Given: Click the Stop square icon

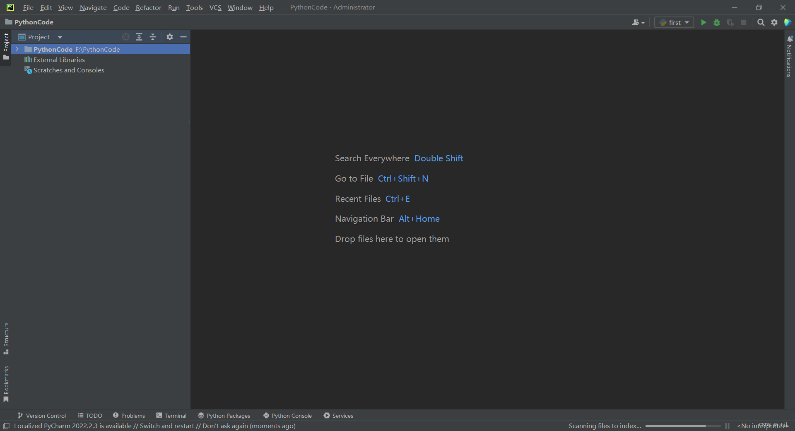Looking at the screenshot, I should pos(744,22).
